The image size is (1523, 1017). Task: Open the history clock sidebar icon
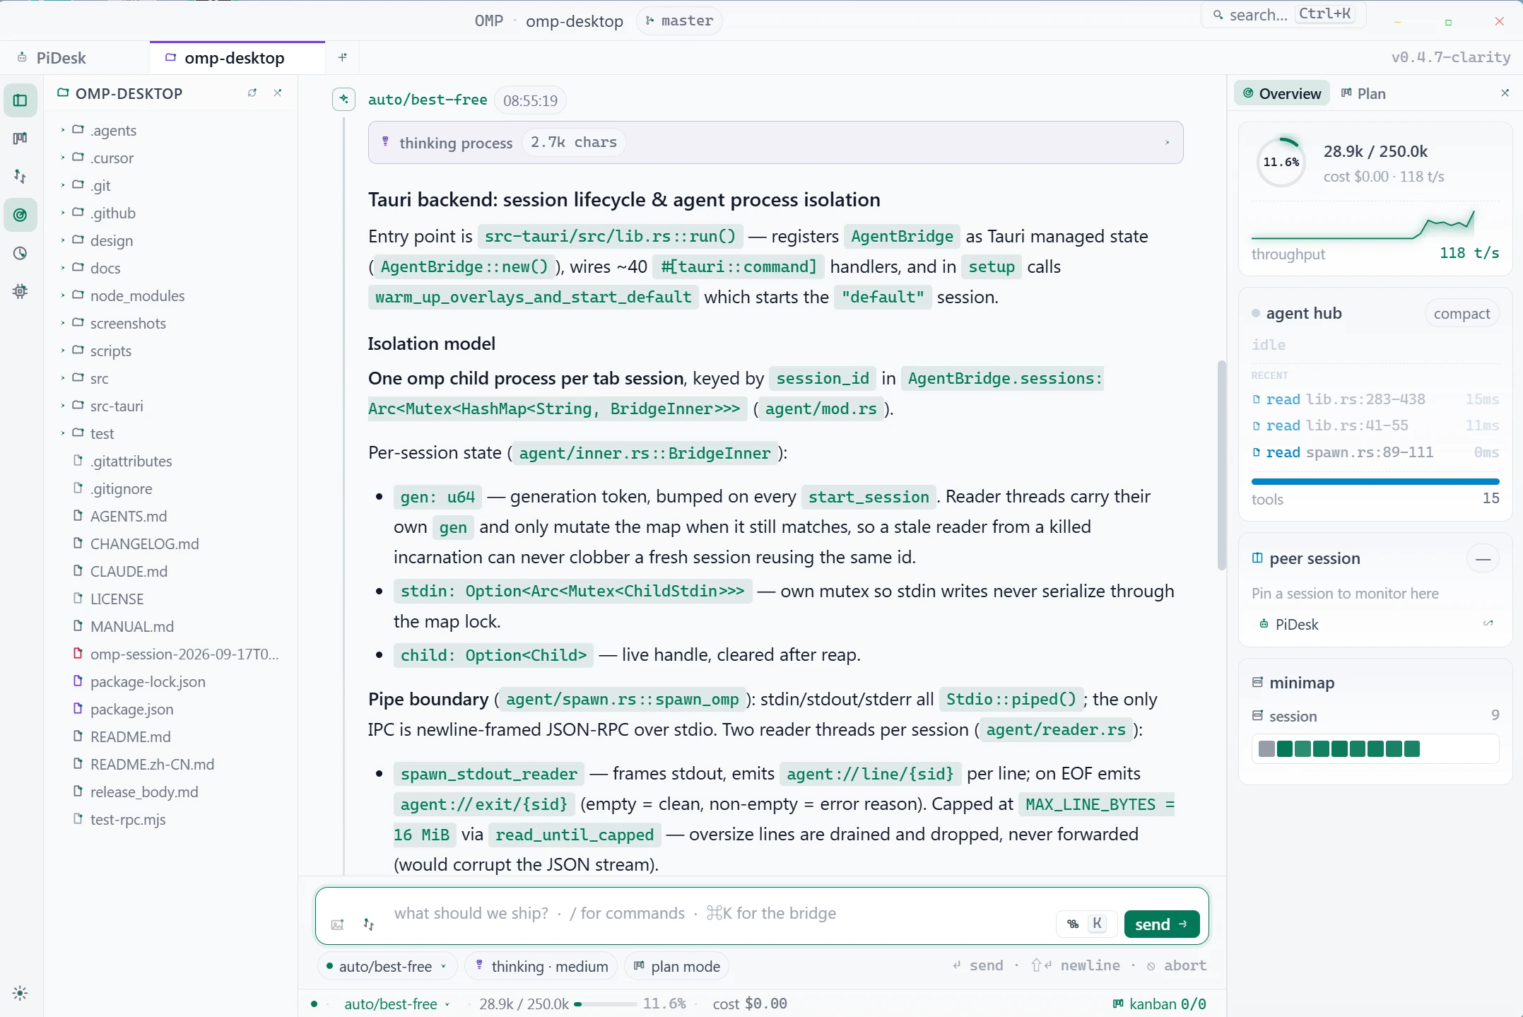coord(20,253)
